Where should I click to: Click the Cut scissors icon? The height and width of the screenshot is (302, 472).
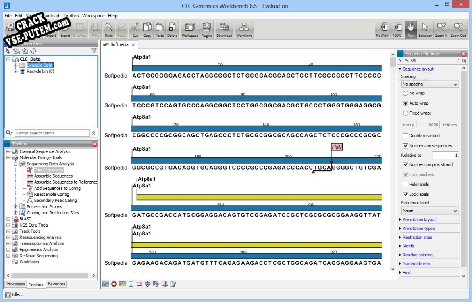coord(135,29)
